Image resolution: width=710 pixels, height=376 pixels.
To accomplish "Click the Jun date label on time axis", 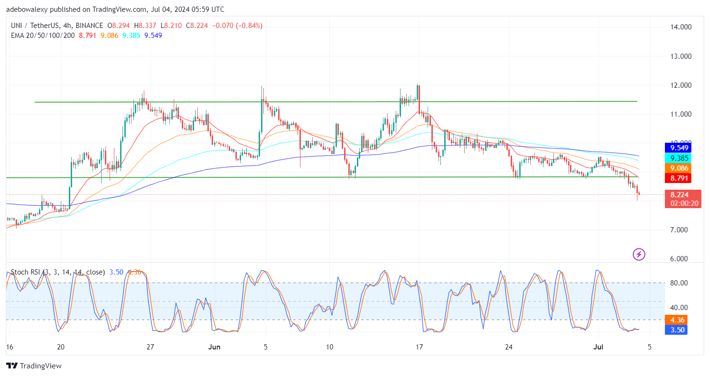I will (x=215, y=347).
